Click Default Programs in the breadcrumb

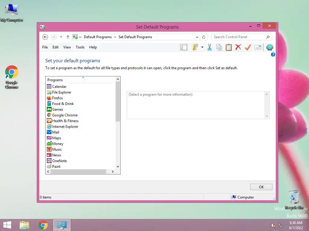point(98,37)
